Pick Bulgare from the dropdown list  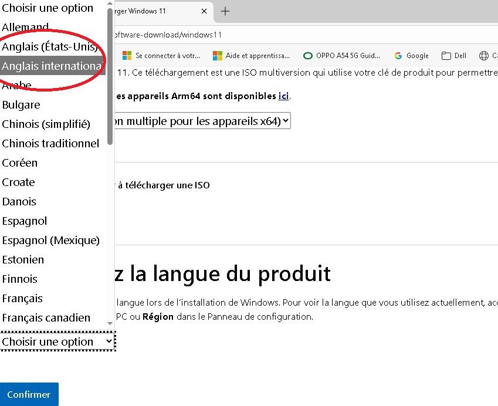[x=53, y=105]
